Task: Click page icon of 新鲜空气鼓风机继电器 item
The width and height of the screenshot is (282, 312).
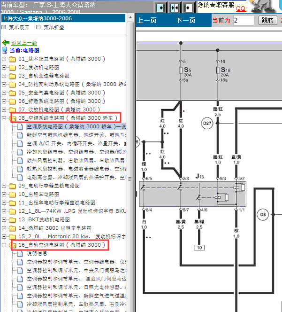Action: tap(20, 135)
